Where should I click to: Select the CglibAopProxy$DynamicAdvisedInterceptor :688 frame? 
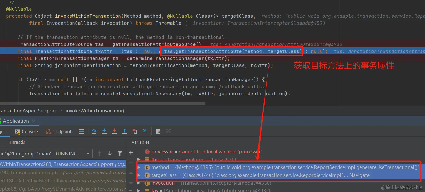[63, 189]
